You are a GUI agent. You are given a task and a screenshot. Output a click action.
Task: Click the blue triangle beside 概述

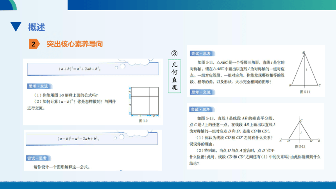click(x=16, y=27)
